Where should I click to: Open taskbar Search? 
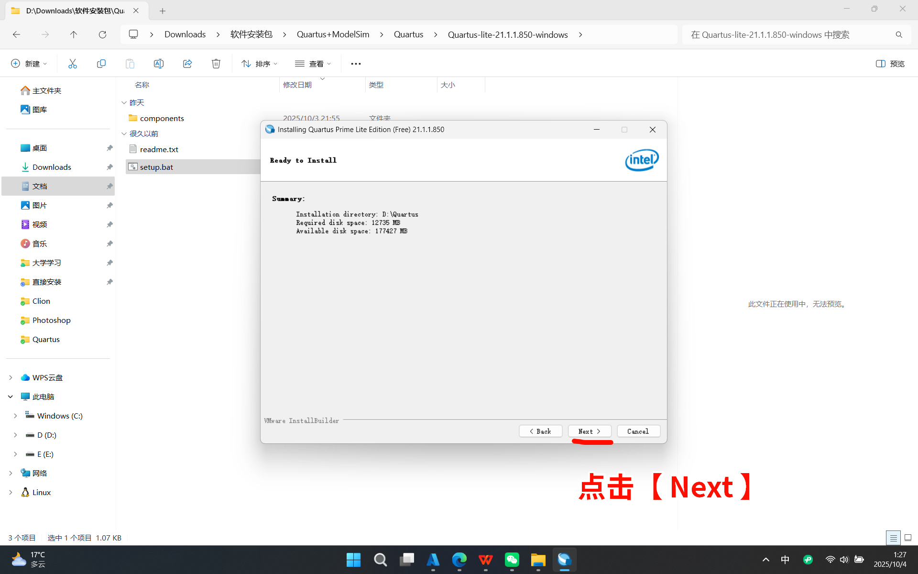click(x=381, y=560)
